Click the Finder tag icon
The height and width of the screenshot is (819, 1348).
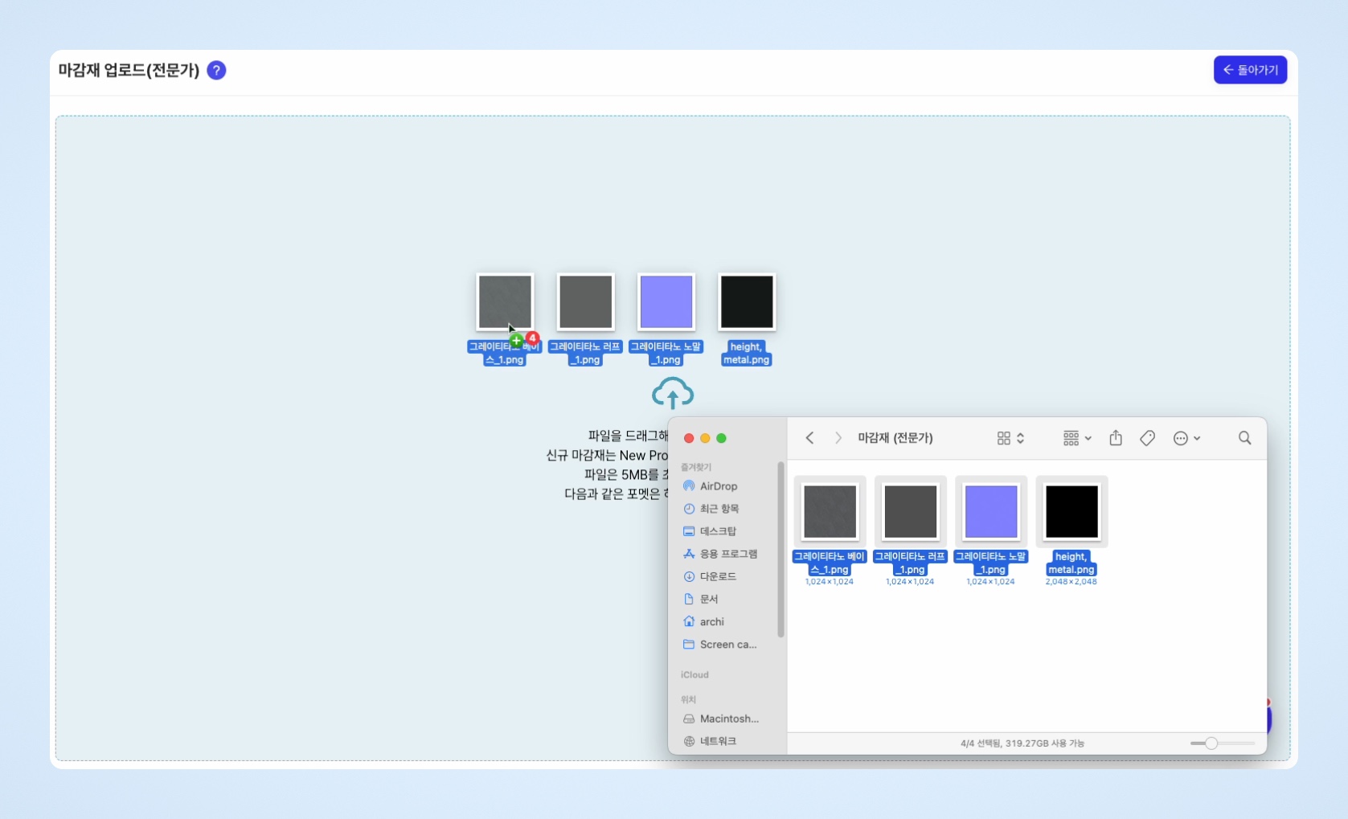tap(1148, 438)
